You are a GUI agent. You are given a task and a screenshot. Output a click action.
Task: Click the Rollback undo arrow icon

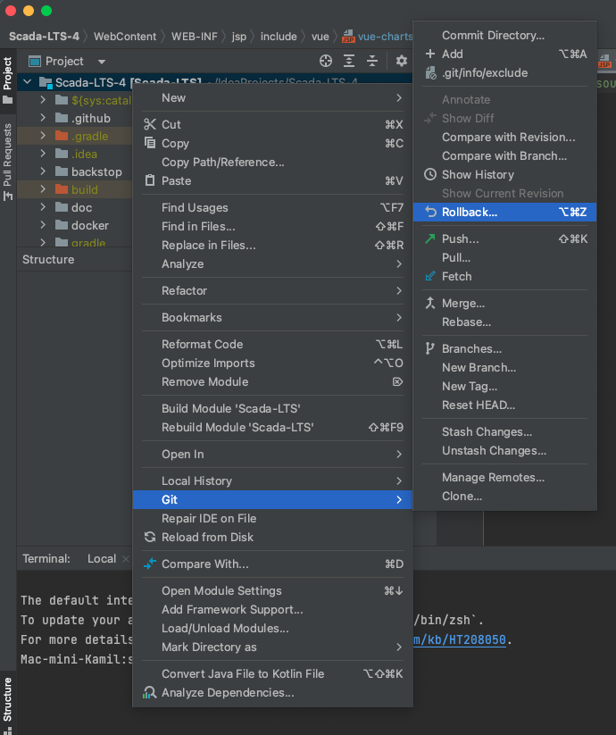(430, 212)
